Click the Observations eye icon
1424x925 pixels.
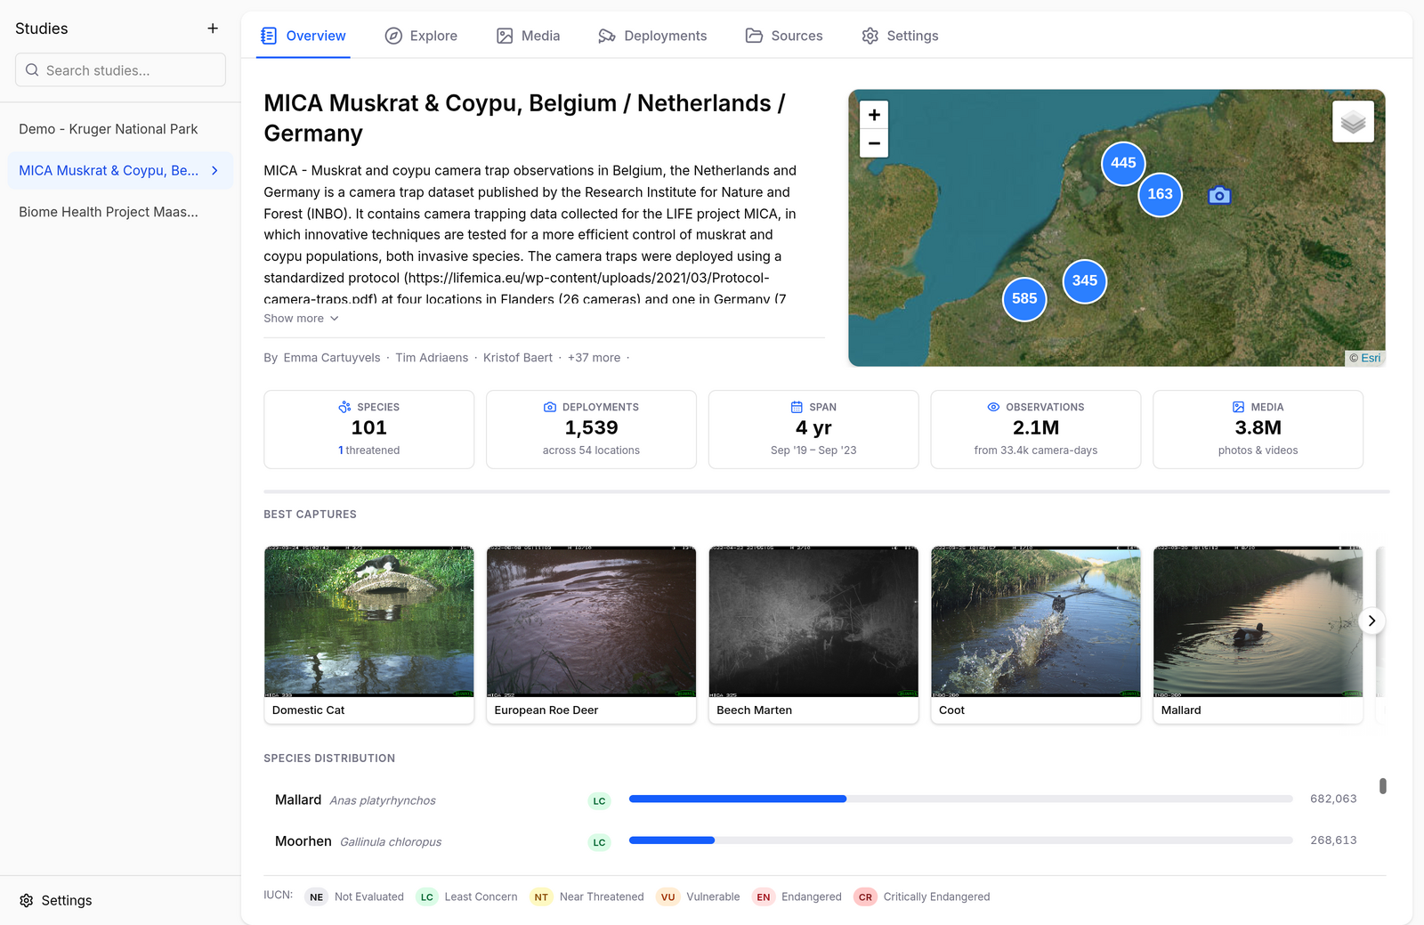point(993,407)
